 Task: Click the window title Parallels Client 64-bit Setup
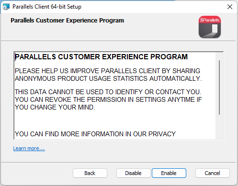coord(47,7)
